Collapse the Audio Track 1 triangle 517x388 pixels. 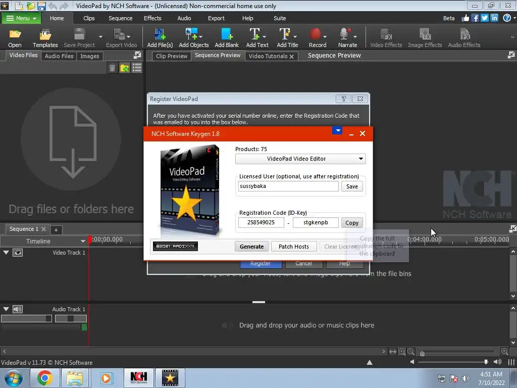point(6,309)
